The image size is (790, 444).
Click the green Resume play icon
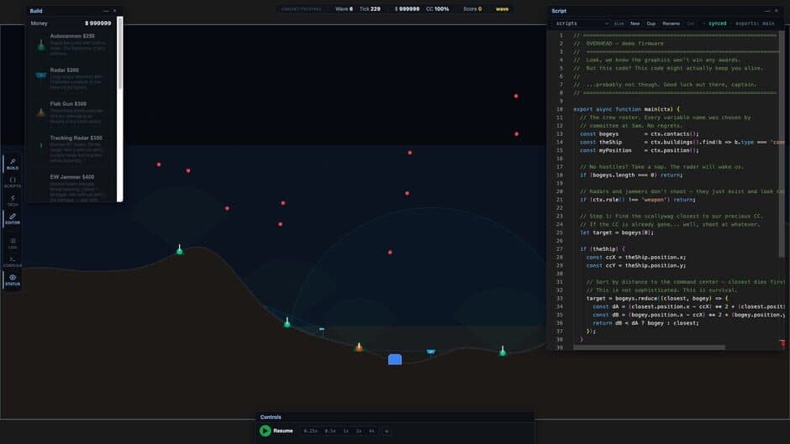pos(265,431)
